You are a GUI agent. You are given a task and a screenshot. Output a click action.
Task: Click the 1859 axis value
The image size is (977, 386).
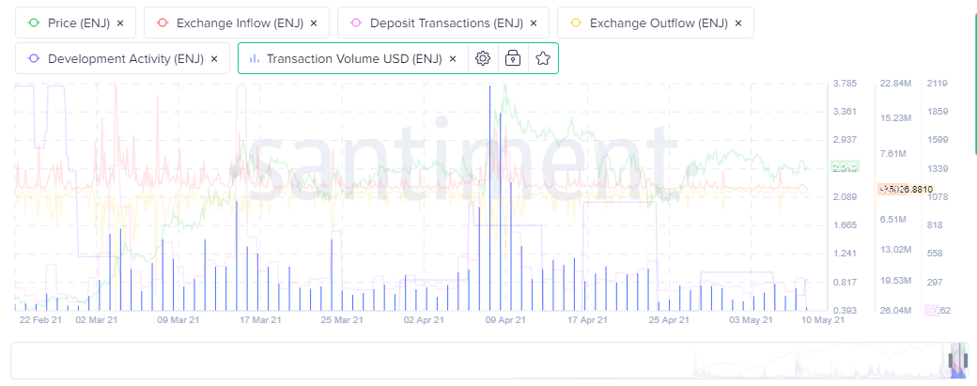(x=938, y=112)
